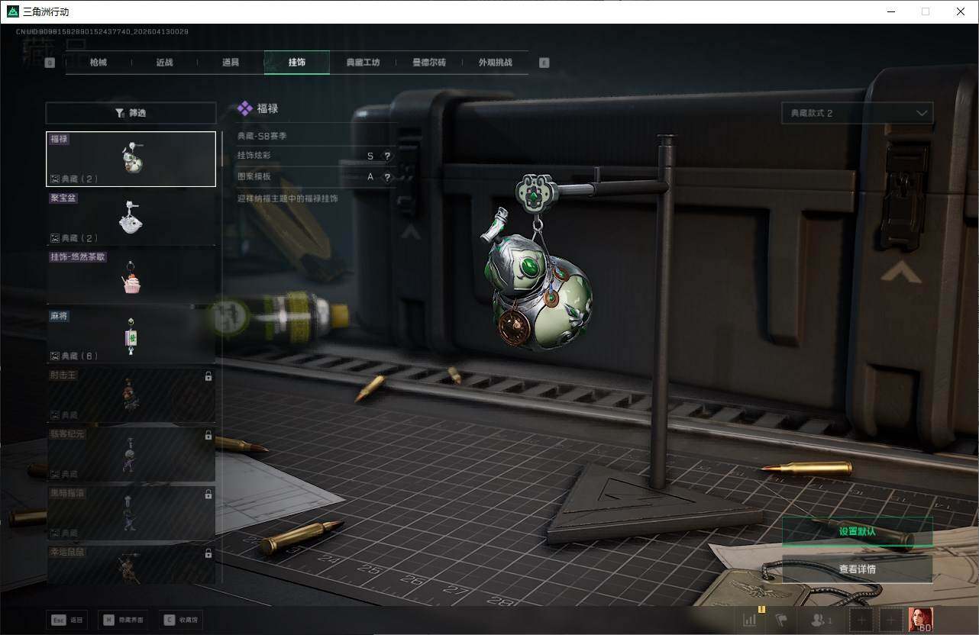Open the squad members icon
979x635 pixels.
point(821,620)
